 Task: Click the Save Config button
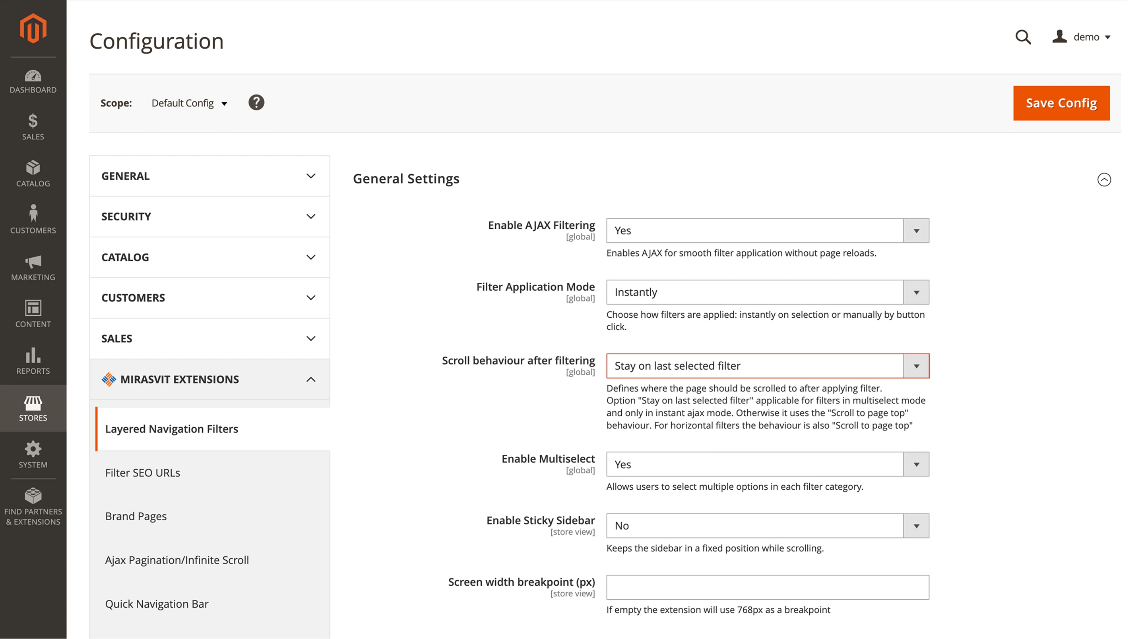[1061, 103]
